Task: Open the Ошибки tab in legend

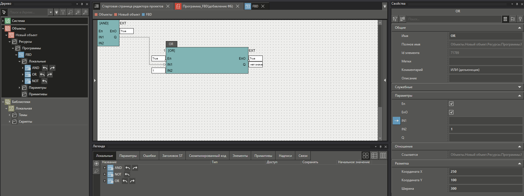Action: (149, 156)
